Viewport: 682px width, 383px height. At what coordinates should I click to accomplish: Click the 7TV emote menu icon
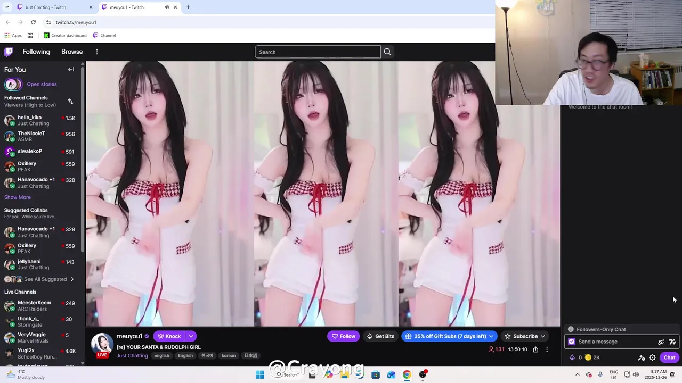click(x=672, y=342)
